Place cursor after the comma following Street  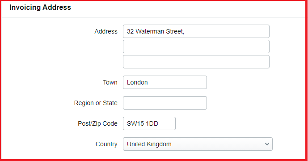pos(185,31)
